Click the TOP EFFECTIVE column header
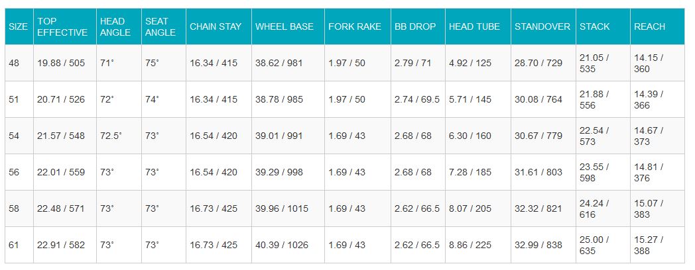Image resolution: width=695 pixels, height=270 pixels. pyautogui.click(x=62, y=26)
